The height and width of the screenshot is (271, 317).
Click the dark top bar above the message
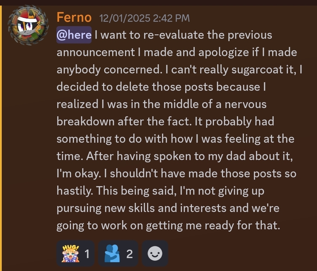click(158, 2)
